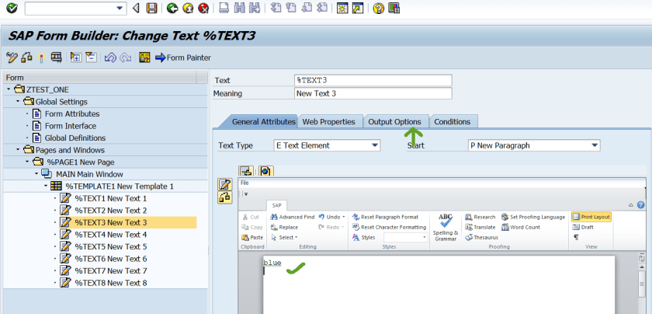The image size is (652, 314).
Task: Open the command field dropdown
Action: click(120, 8)
